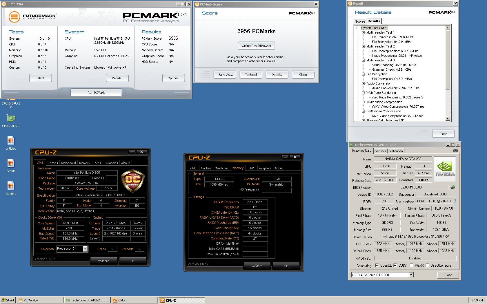
Task: Switch to PCMark04 in the taskbar
Action: (x=40, y=300)
